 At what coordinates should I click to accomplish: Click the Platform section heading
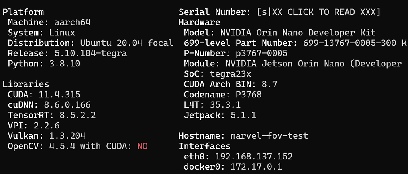[x=24, y=12]
